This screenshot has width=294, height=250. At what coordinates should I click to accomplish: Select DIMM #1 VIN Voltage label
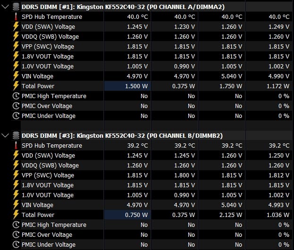[37, 76]
